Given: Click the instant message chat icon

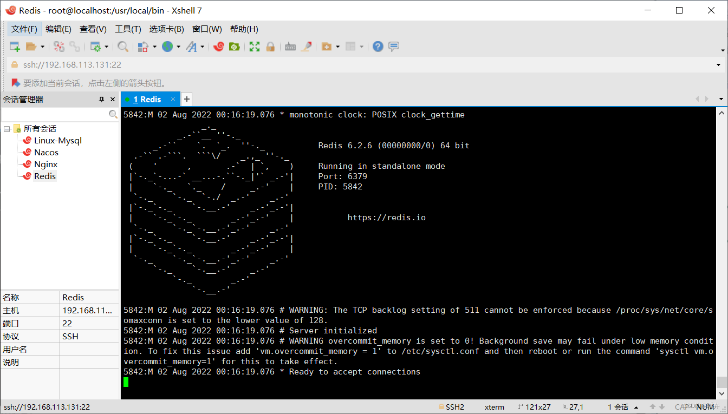Looking at the screenshot, I should (x=394, y=47).
